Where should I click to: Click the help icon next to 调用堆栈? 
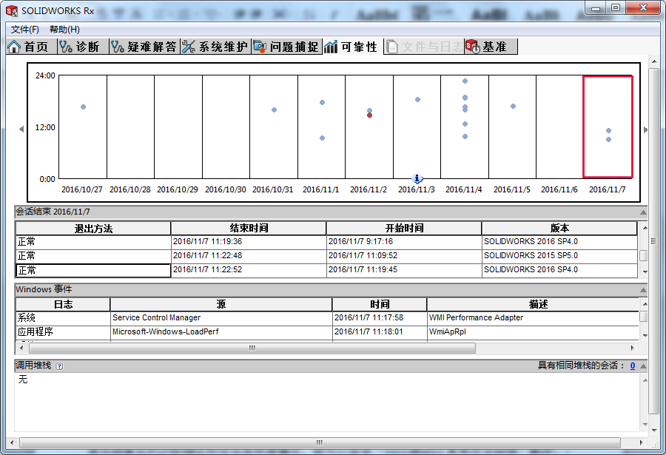pyautogui.click(x=59, y=366)
